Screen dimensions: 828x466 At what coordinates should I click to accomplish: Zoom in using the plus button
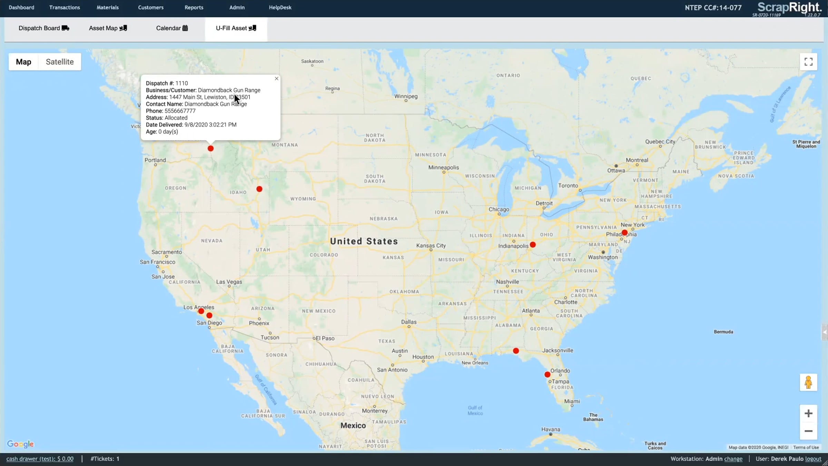coord(808,414)
